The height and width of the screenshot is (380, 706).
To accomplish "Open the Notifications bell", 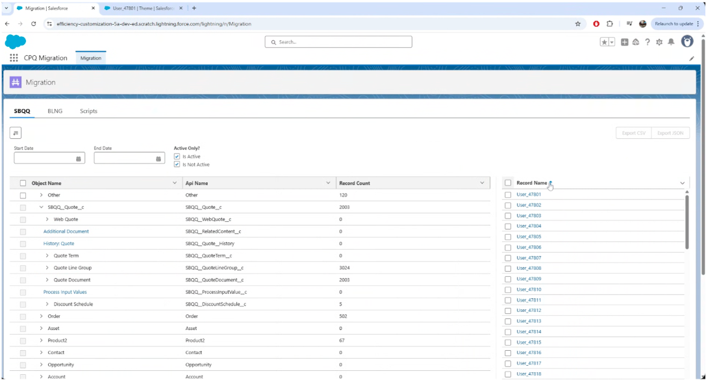I will 671,42.
